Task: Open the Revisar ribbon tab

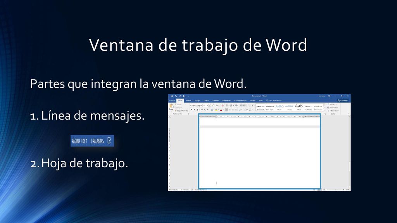Action: tap(253, 101)
